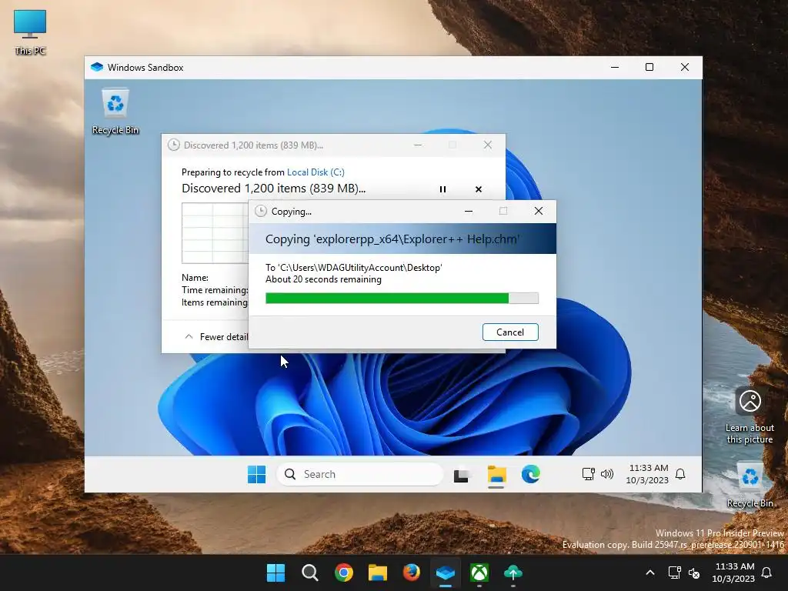Launch Firefox from host taskbar
This screenshot has width=788, height=591.
[412, 573]
